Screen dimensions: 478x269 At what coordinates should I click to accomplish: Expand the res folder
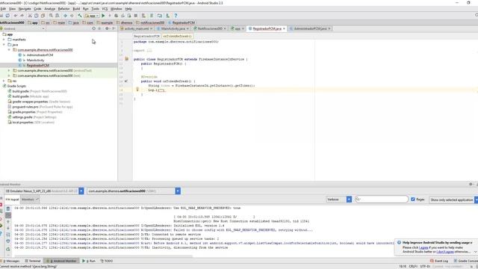pos(4,81)
